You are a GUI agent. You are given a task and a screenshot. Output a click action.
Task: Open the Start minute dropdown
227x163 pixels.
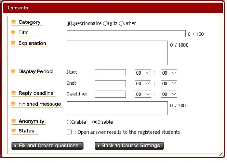point(169,73)
